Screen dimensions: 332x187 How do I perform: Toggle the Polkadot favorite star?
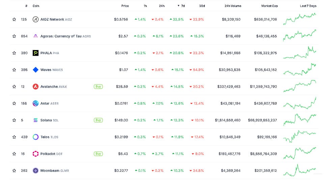[14, 154]
